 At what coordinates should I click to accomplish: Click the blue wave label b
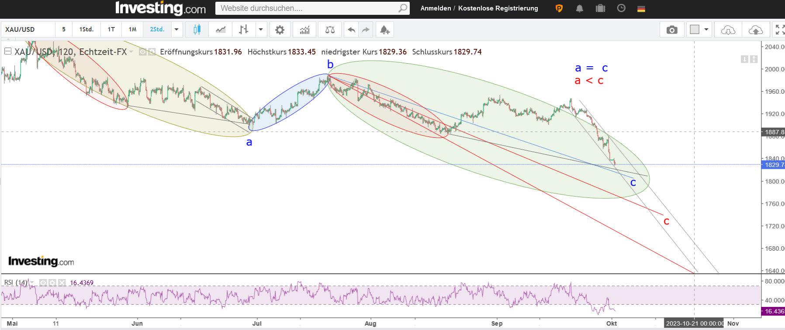[x=330, y=65]
